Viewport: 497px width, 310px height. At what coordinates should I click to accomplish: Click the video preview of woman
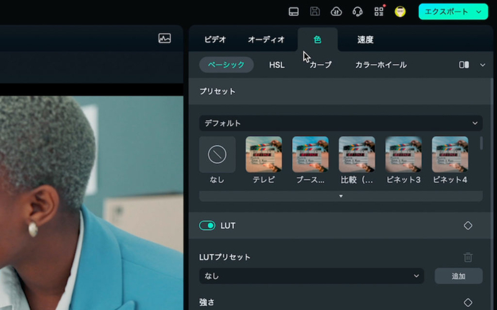coord(91,203)
